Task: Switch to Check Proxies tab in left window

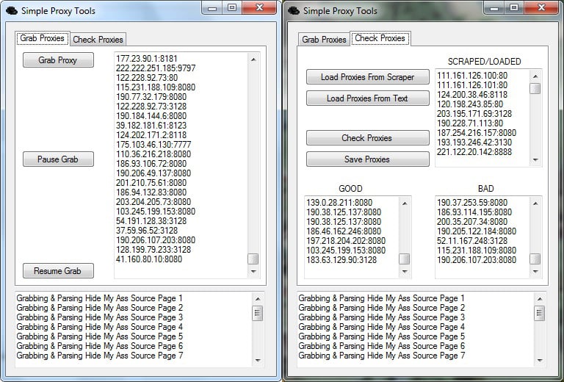Action: coord(98,40)
